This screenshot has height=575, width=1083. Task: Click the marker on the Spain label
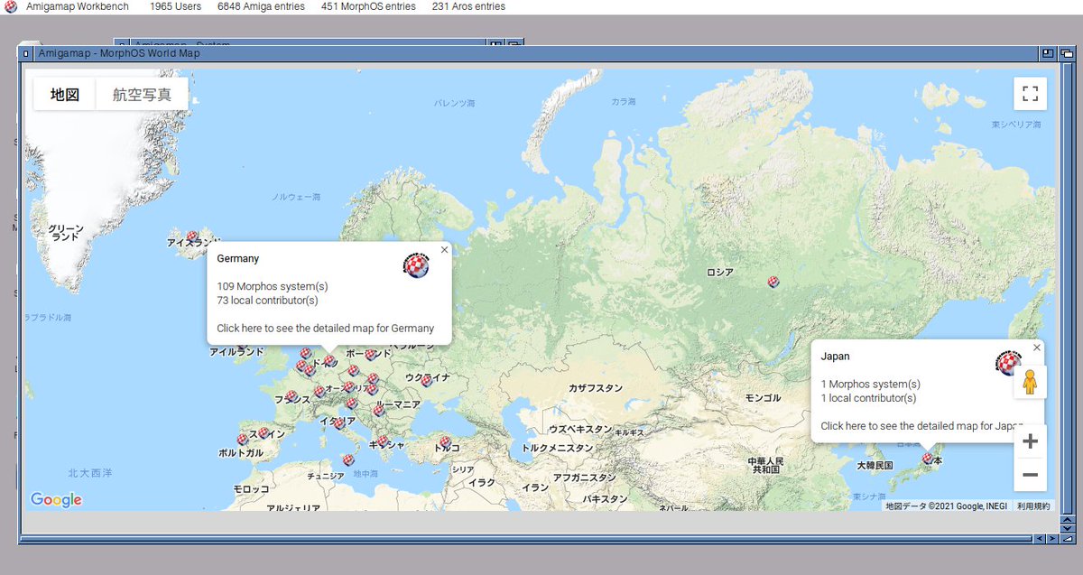pos(264,432)
